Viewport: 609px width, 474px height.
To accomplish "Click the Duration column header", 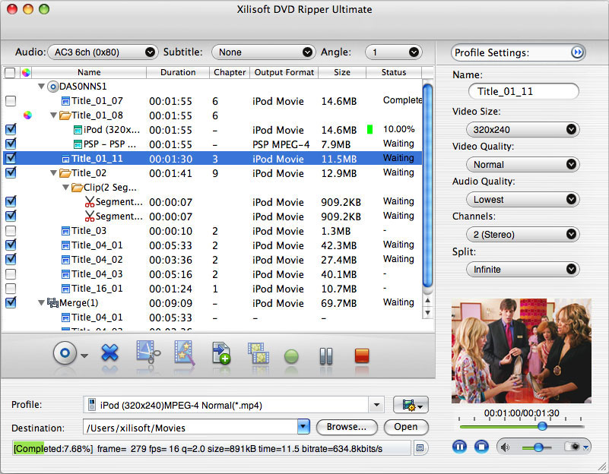I will tap(177, 72).
